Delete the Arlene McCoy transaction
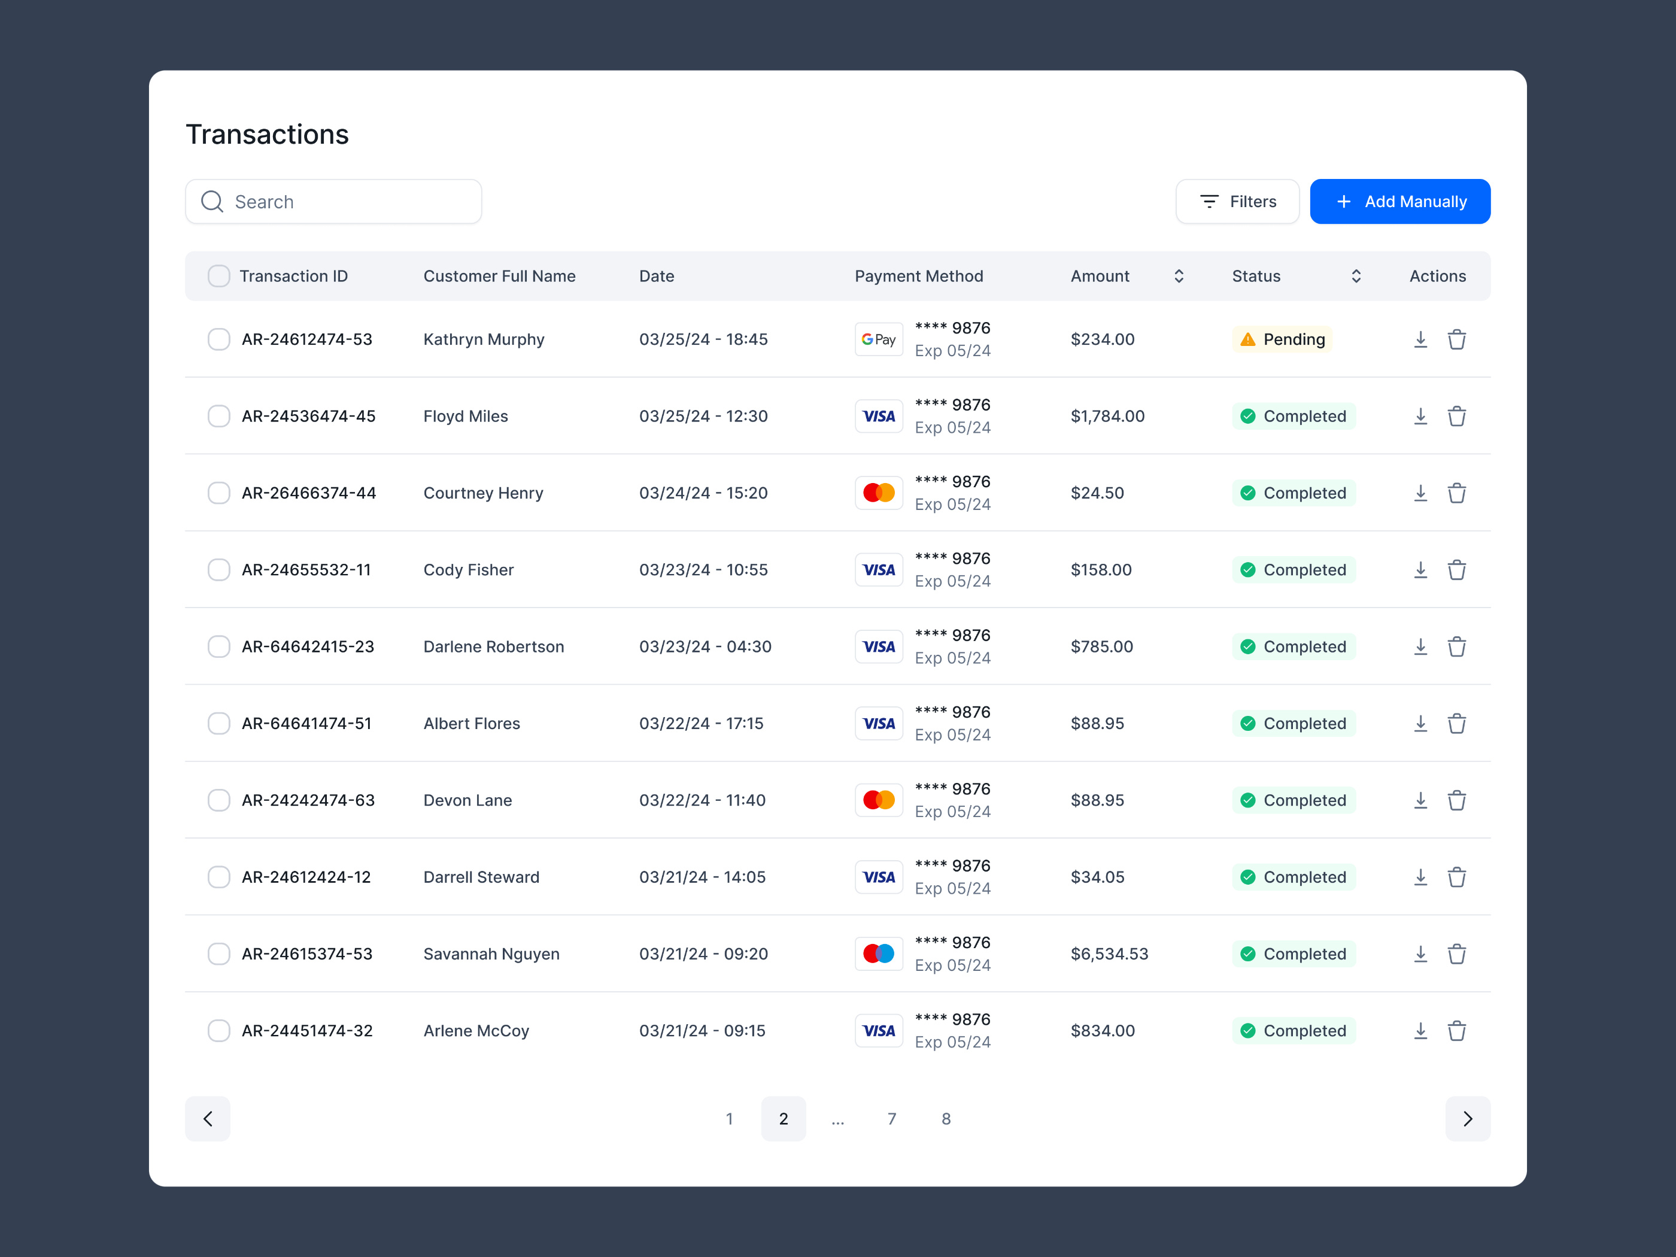This screenshot has height=1257, width=1676. (1457, 1031)
